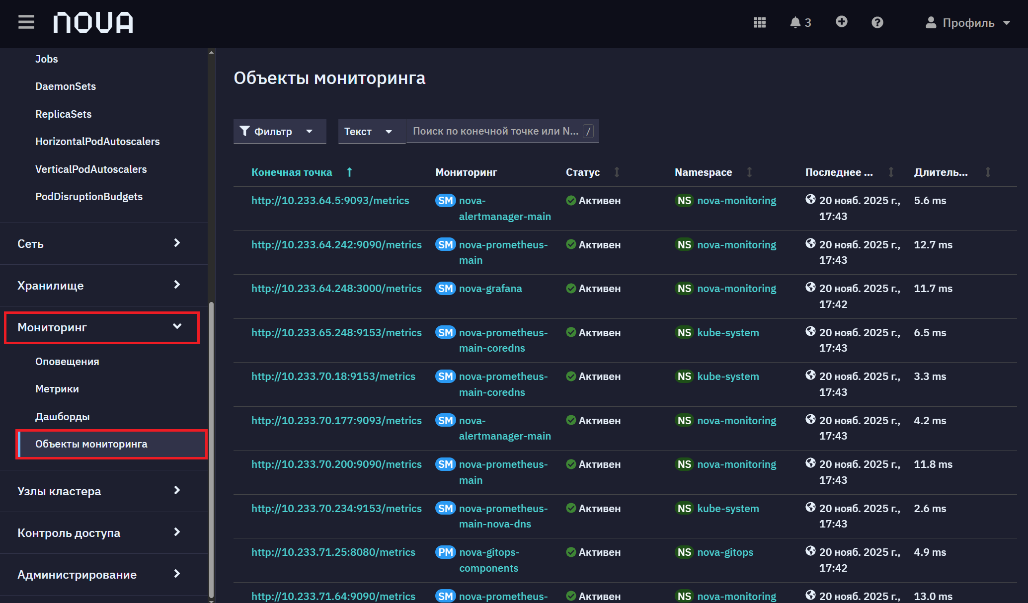
Task: Click globe icon in 10.233.64.5 row
Action: [810, 199]
